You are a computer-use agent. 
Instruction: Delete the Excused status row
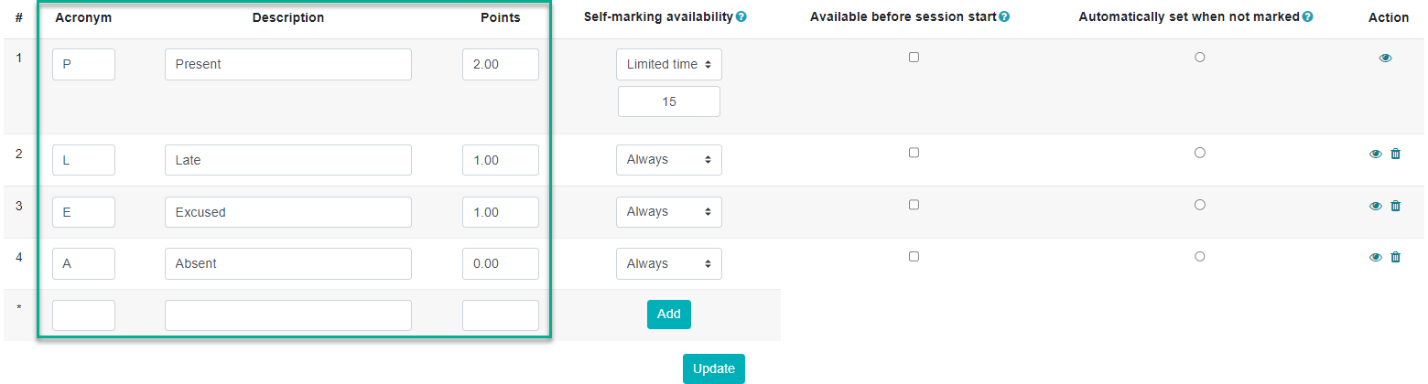(1395, 206)
